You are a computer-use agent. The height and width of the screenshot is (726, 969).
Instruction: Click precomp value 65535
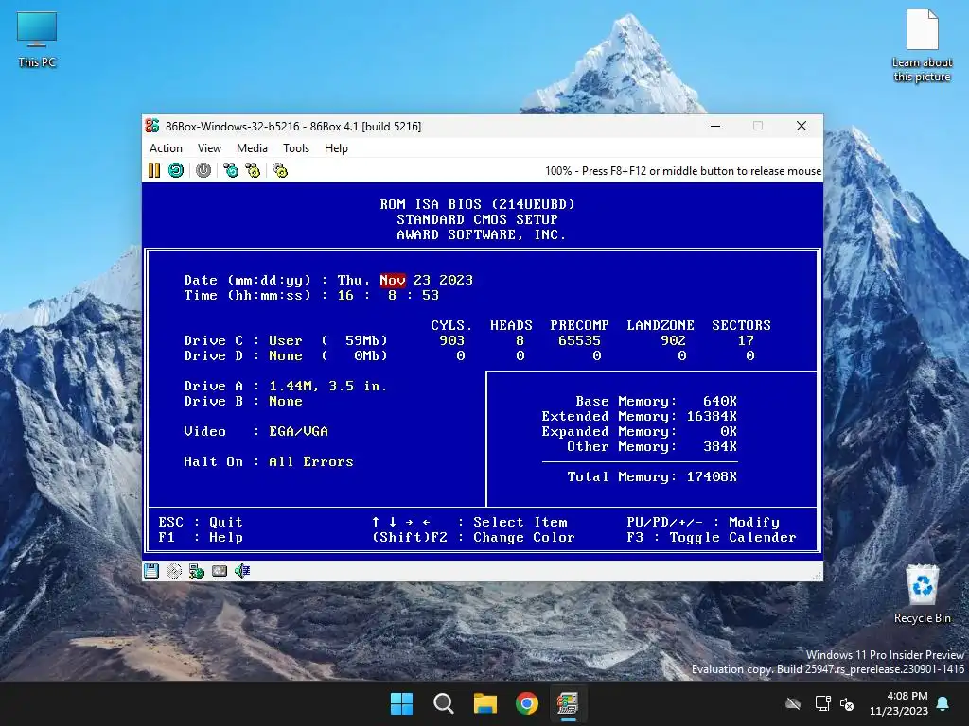click(579, 340)
